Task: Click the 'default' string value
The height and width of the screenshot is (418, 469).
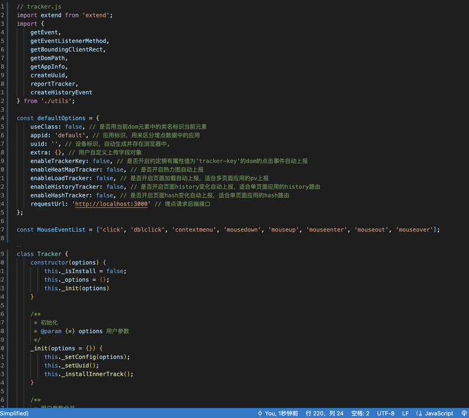Action: pos(70,135)
